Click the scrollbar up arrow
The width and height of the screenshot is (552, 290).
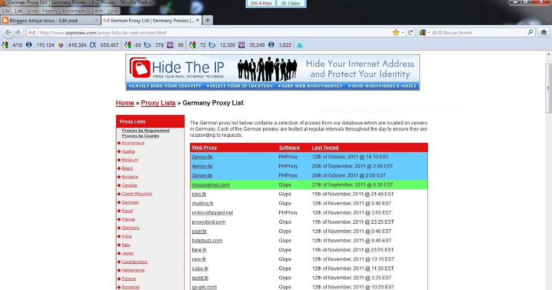click(548, 55)
